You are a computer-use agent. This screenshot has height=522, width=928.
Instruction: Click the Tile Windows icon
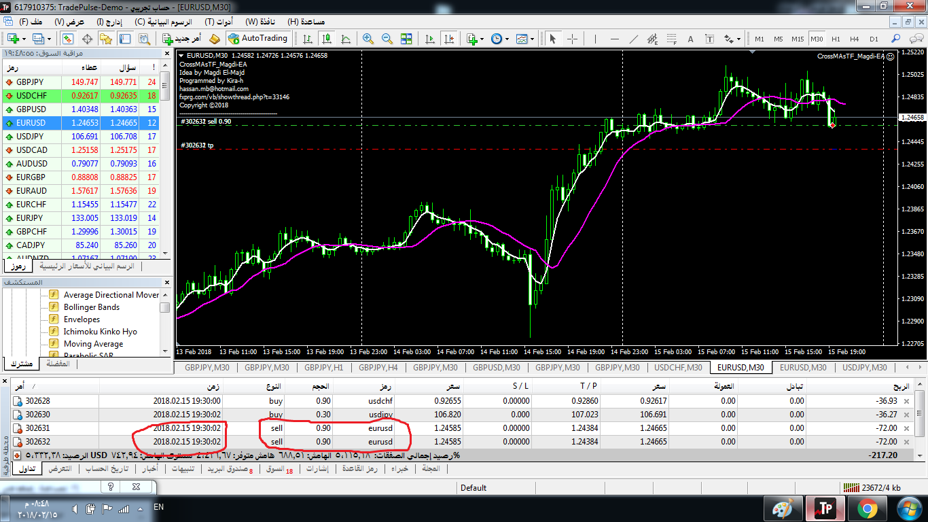pyautogui.click(x=406, y=39)
